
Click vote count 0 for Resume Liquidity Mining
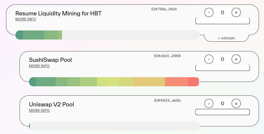pos(222,13)
